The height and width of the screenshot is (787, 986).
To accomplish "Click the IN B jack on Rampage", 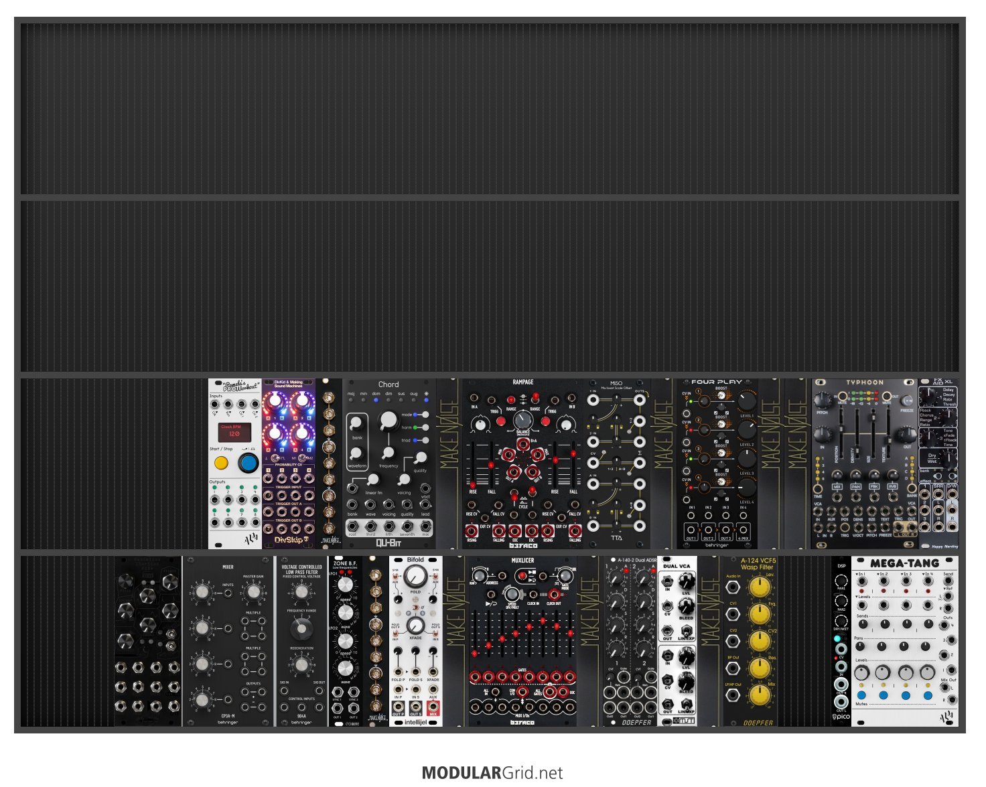I will point(572,399).
